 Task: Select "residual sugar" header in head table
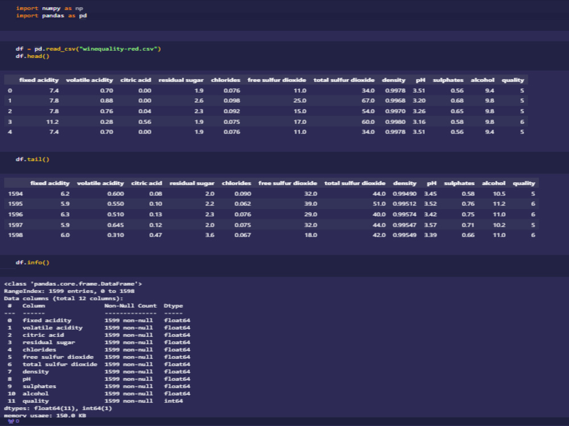coord(181,80)
